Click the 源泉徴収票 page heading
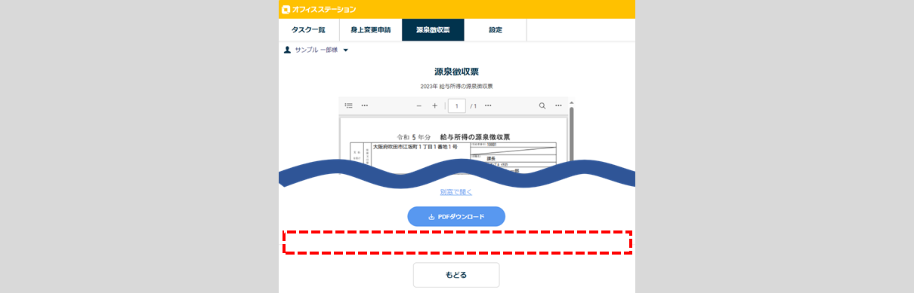The image size is (914, 293). 456,72
